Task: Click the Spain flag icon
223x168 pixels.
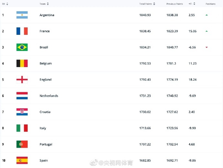Action: [22, 160]
